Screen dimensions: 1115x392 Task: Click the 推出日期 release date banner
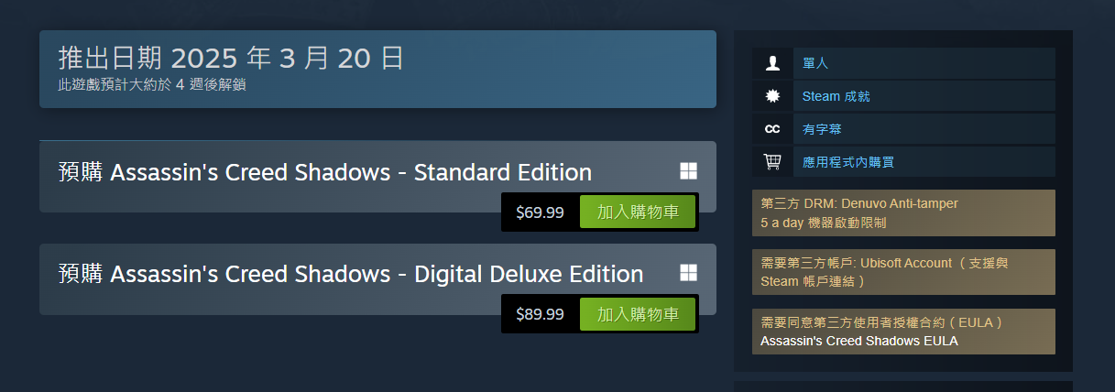click(x=377, y=69)
